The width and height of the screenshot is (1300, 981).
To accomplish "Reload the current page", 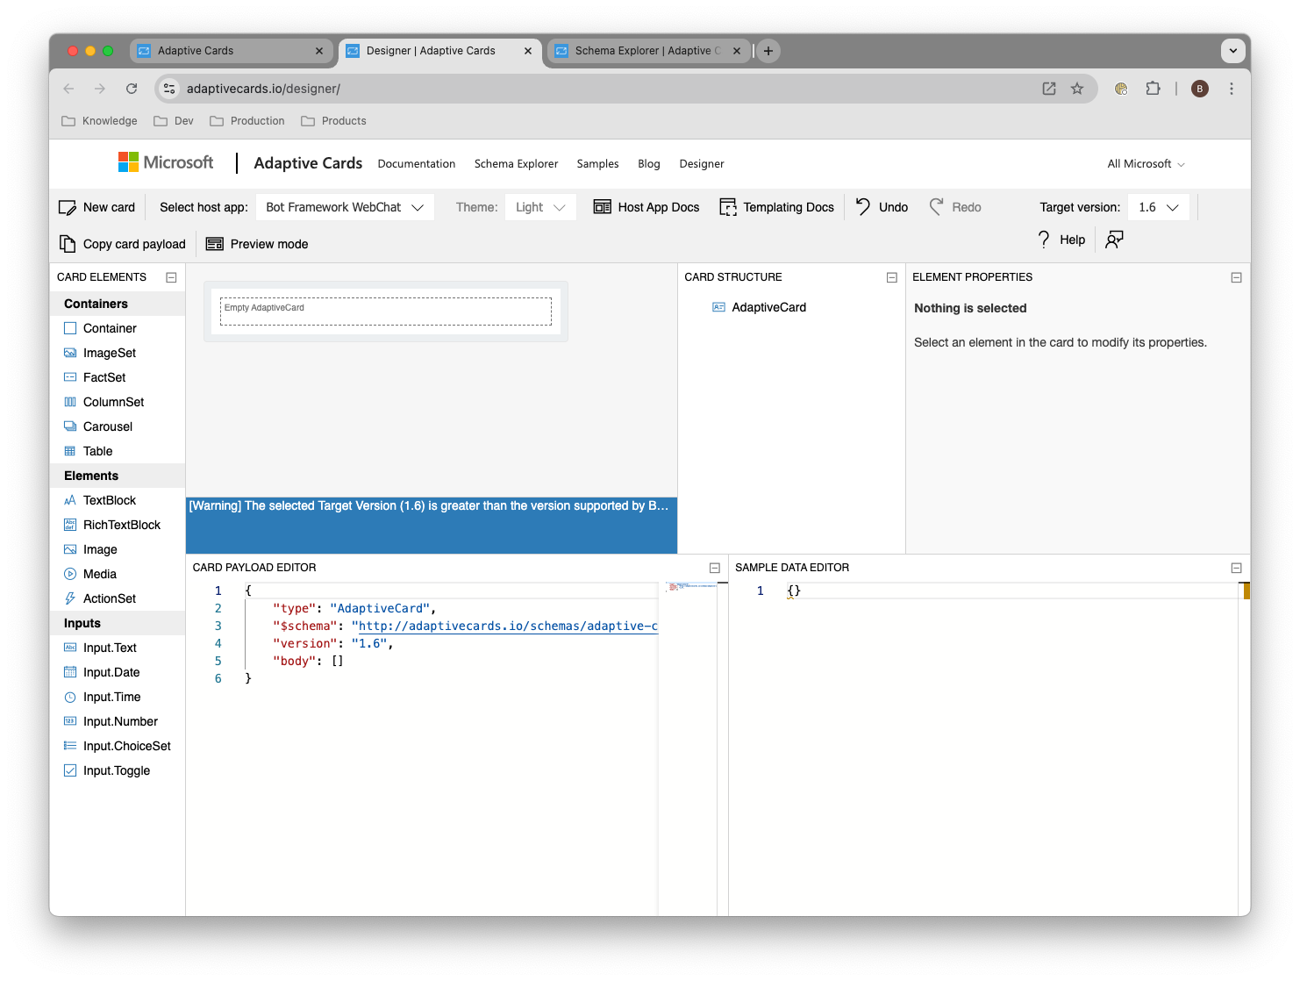I will click(x=132, y=89).
